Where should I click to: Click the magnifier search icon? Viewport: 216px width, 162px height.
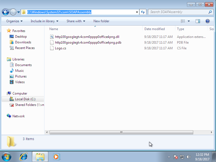coord(210,12)
